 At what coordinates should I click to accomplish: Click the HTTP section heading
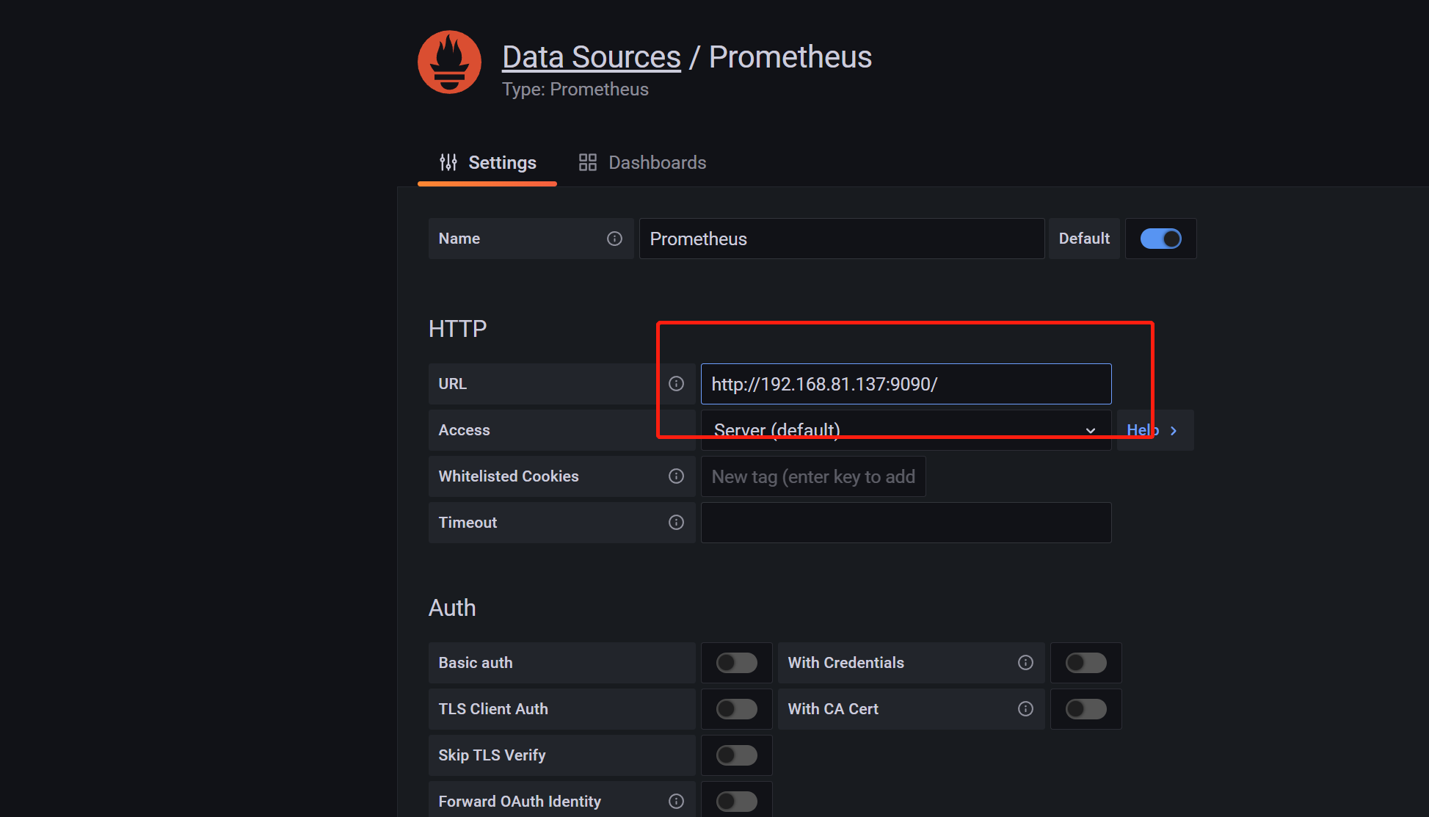click(458, 329)
